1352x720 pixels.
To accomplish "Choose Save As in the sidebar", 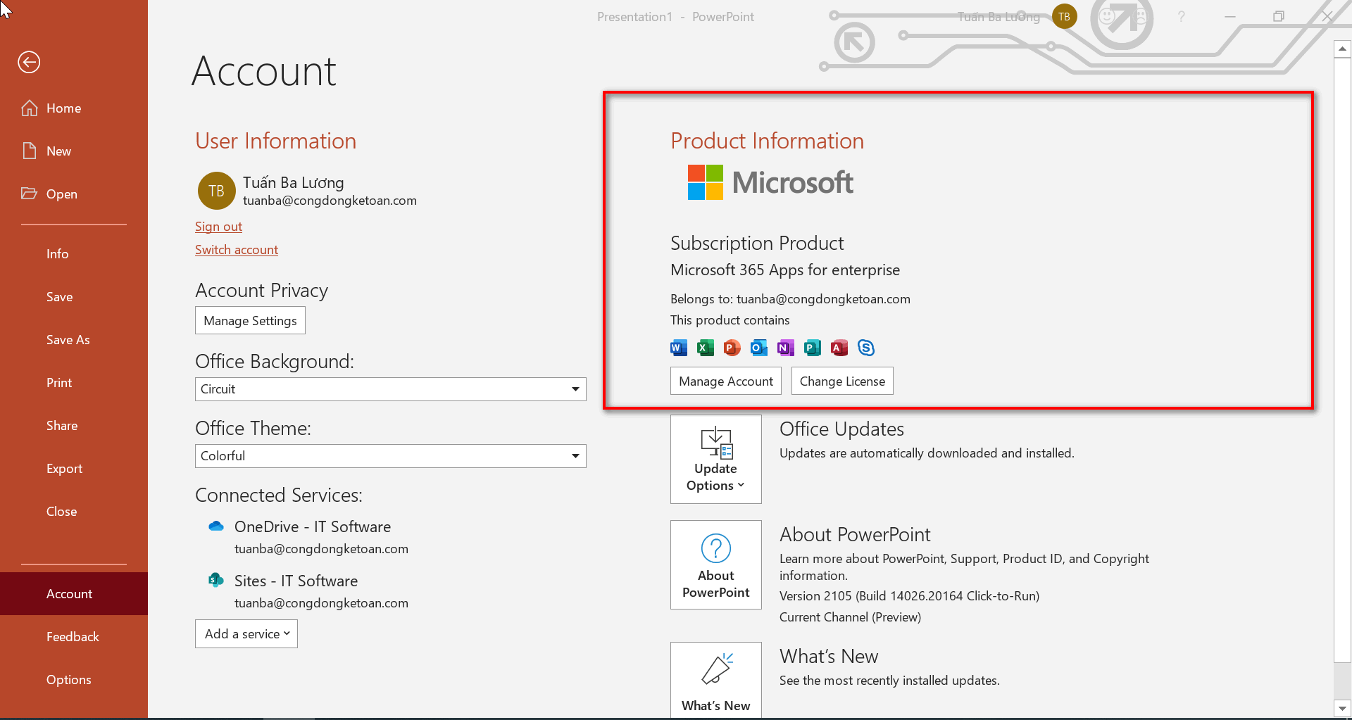I will [x=74, y=340].
